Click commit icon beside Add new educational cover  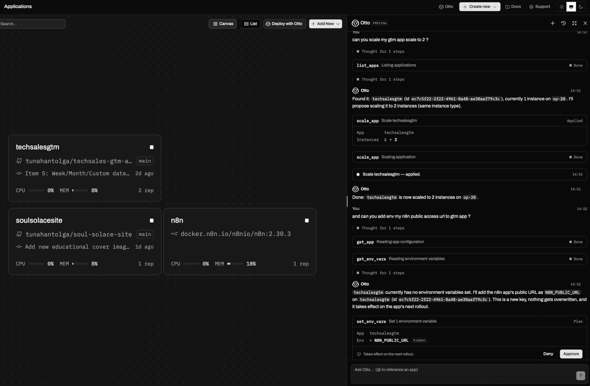pos(19,247)
